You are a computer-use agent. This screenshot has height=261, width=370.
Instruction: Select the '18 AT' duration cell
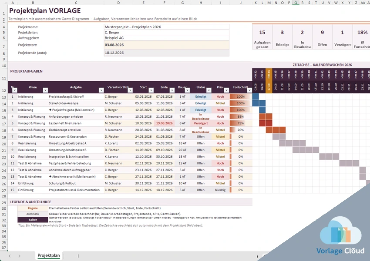(x=182, y=143)
